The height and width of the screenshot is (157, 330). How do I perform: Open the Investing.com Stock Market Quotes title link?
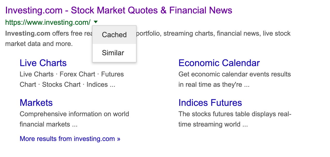pyautogui.click(x=118, y=10)
